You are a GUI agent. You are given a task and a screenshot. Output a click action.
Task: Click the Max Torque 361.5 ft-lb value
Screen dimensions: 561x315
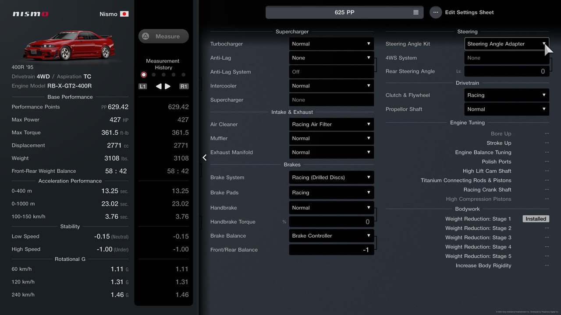(x=115, y=133)
